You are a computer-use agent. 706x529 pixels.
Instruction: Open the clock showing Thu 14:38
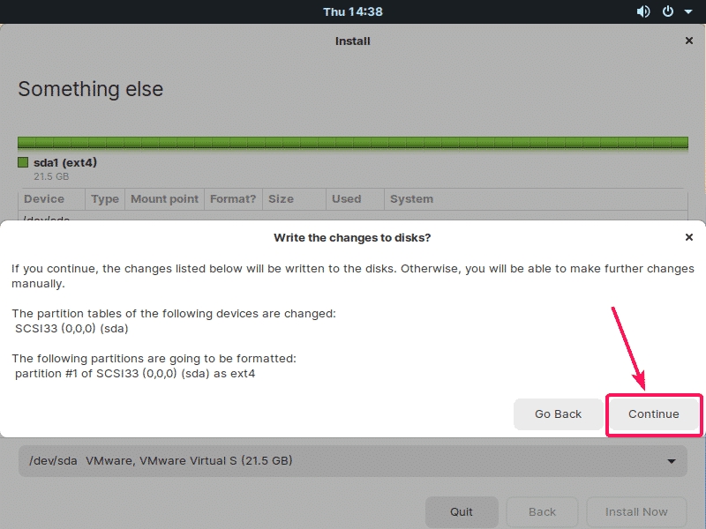click(352, 11)
